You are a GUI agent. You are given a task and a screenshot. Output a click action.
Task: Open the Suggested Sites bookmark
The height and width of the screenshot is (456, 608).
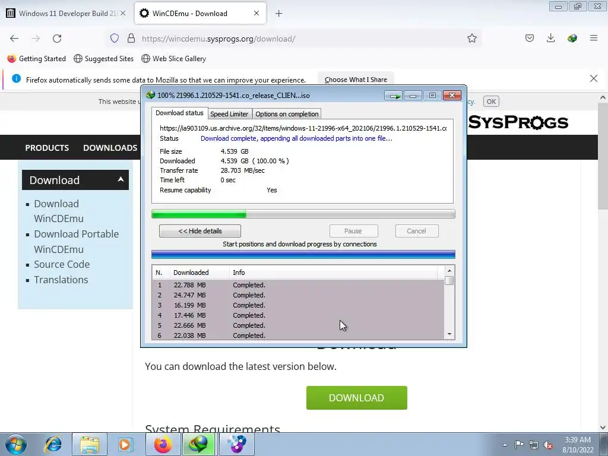point(103,59)
